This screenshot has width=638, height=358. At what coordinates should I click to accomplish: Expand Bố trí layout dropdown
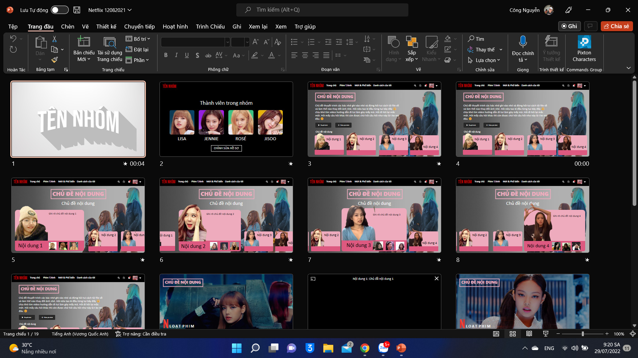pyautogui.click(x=152, y=38)
